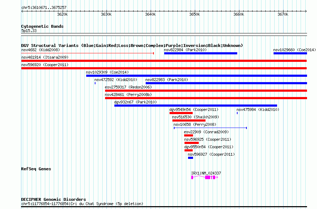Select the red nsv596920 loss bar
The height and width of the screenshot is (209, 317).
(164, 68)
